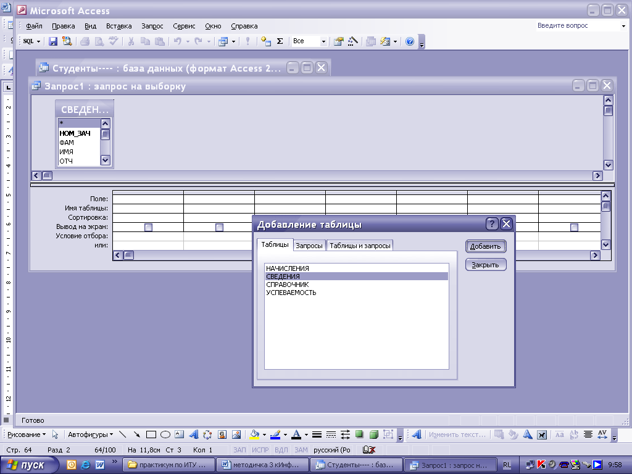
Task: Check Вывод на экран box in first column
Action: pyautogui.click(x=148, y=227)
